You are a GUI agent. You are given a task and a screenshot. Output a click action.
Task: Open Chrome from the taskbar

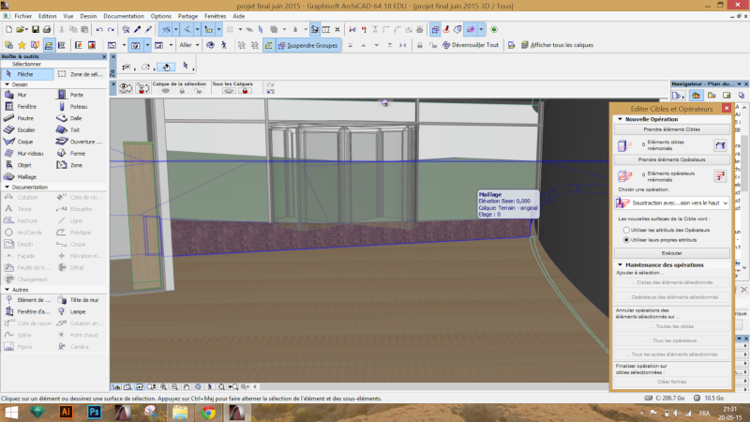click(208, 412)
